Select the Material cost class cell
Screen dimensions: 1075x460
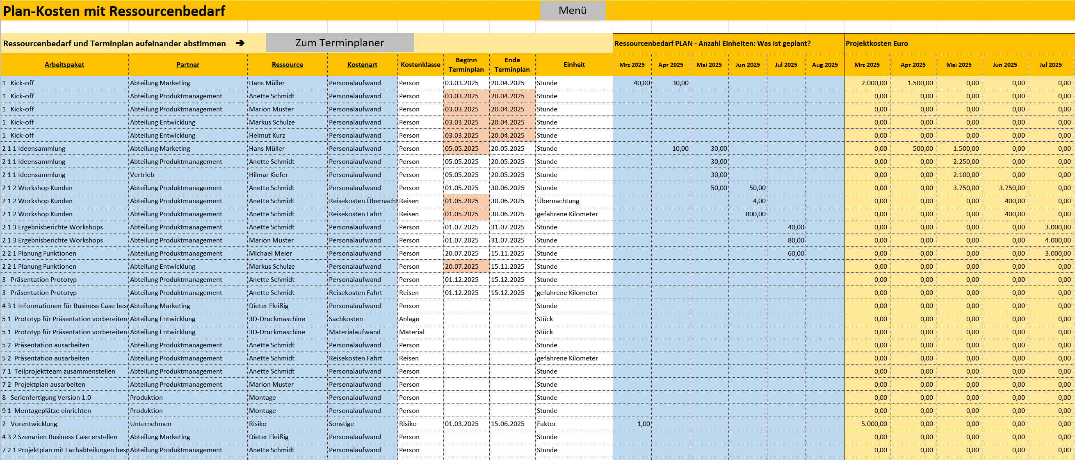pos(420,332)
